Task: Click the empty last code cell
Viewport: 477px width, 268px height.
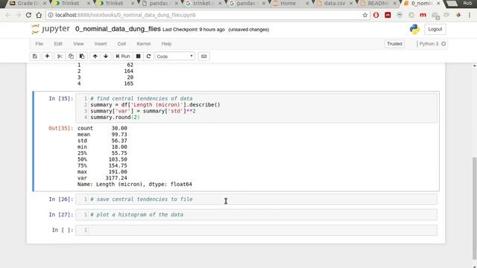Action: 256,230
